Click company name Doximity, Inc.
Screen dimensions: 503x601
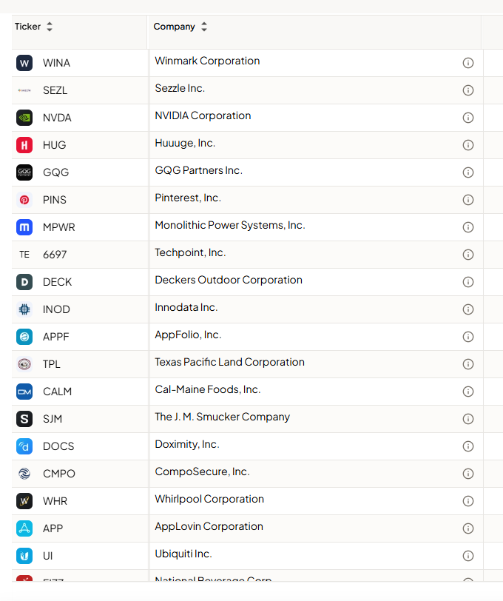187,444
